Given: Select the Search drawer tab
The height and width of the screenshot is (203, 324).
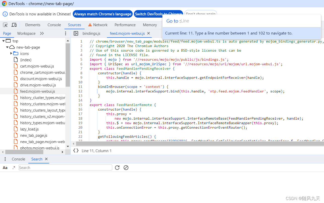Looking at the screenshot, I should (37, 159).
